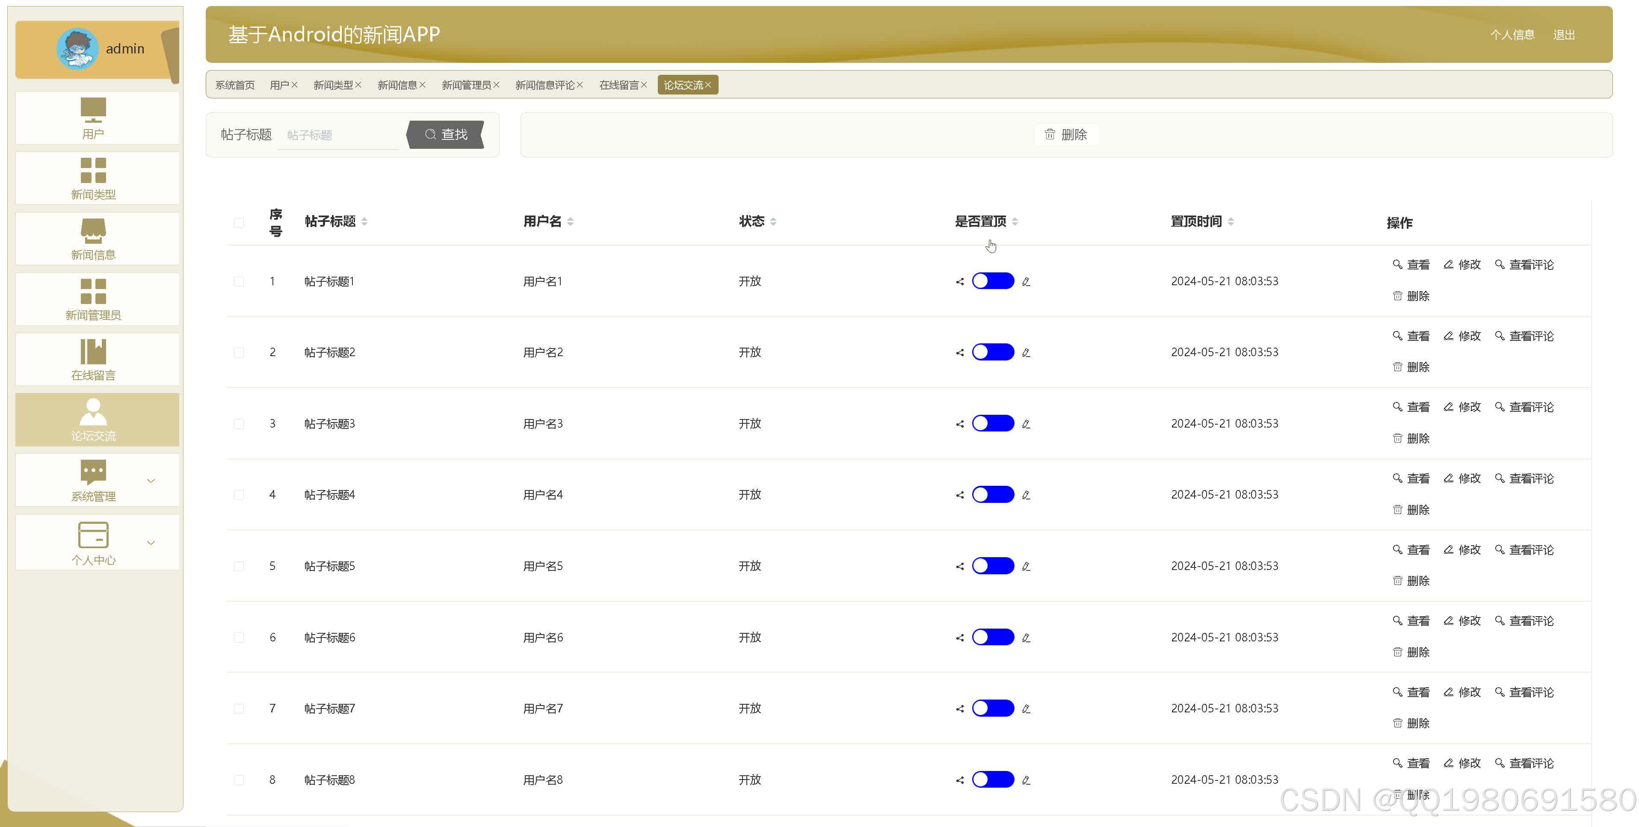Select the 论坛交流 sidebar person icon
Viewport: 1639px width, 827px height.
(93, 412)
